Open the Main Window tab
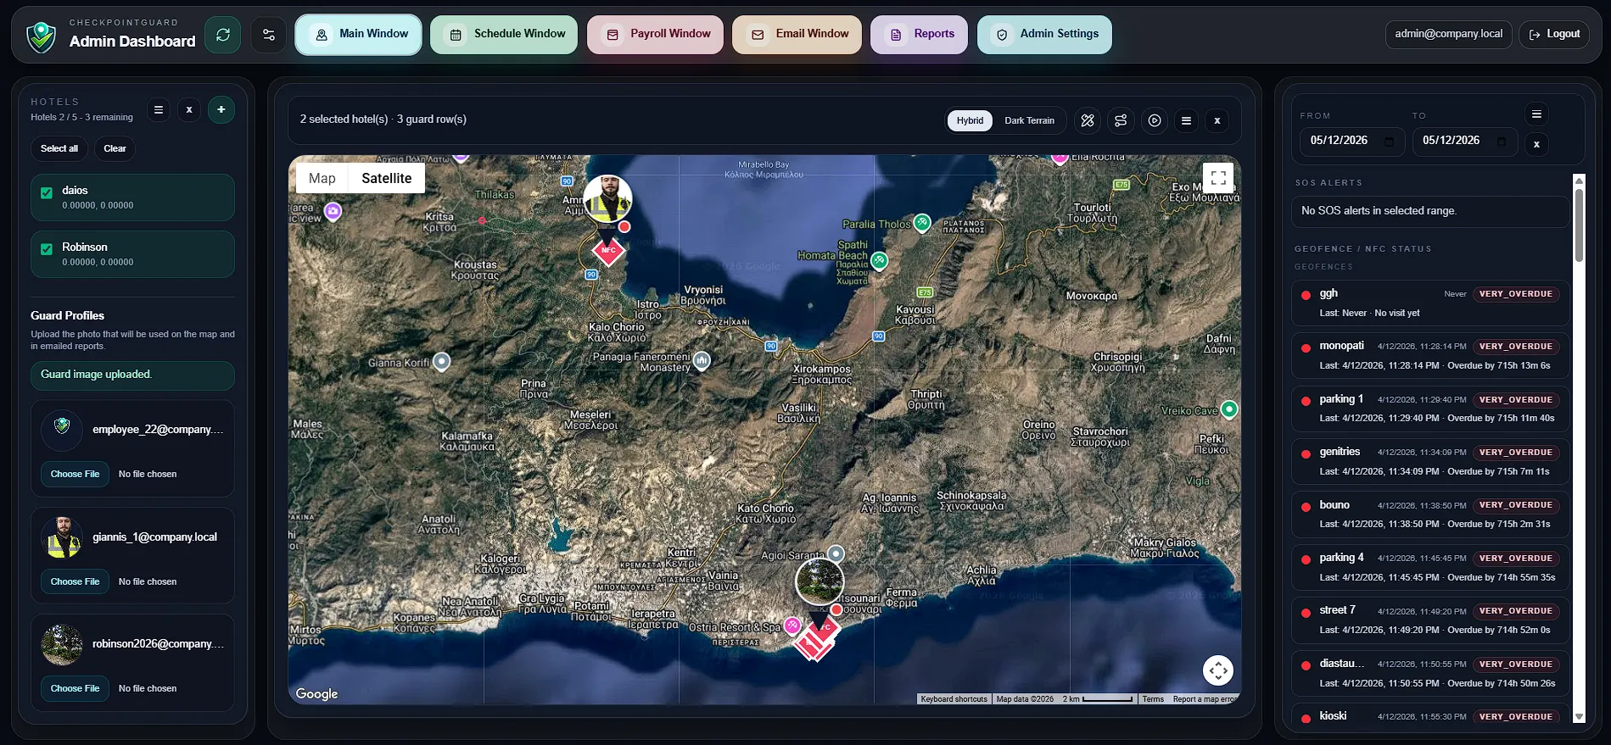This screenshot has height=745, width=1611. coord(358,35)
